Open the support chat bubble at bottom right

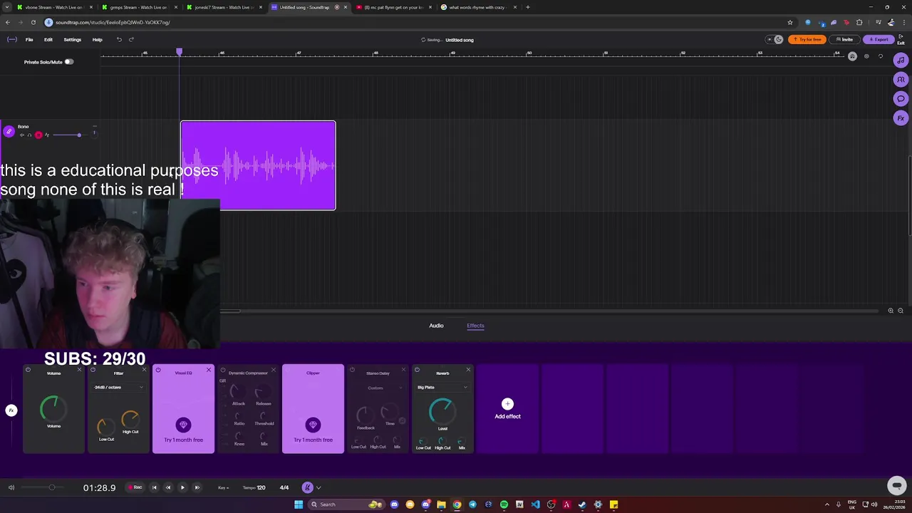pyautogui.click(x=897, y=485)
